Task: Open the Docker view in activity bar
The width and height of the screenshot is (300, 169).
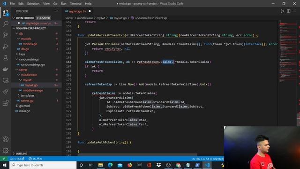Action: pyautogui.click(x=6, y=69)
